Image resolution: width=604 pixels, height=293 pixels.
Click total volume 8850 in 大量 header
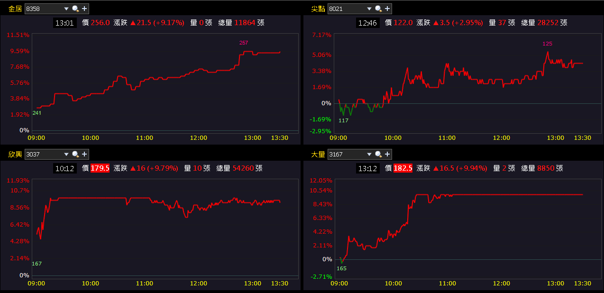tap(545, 168)
